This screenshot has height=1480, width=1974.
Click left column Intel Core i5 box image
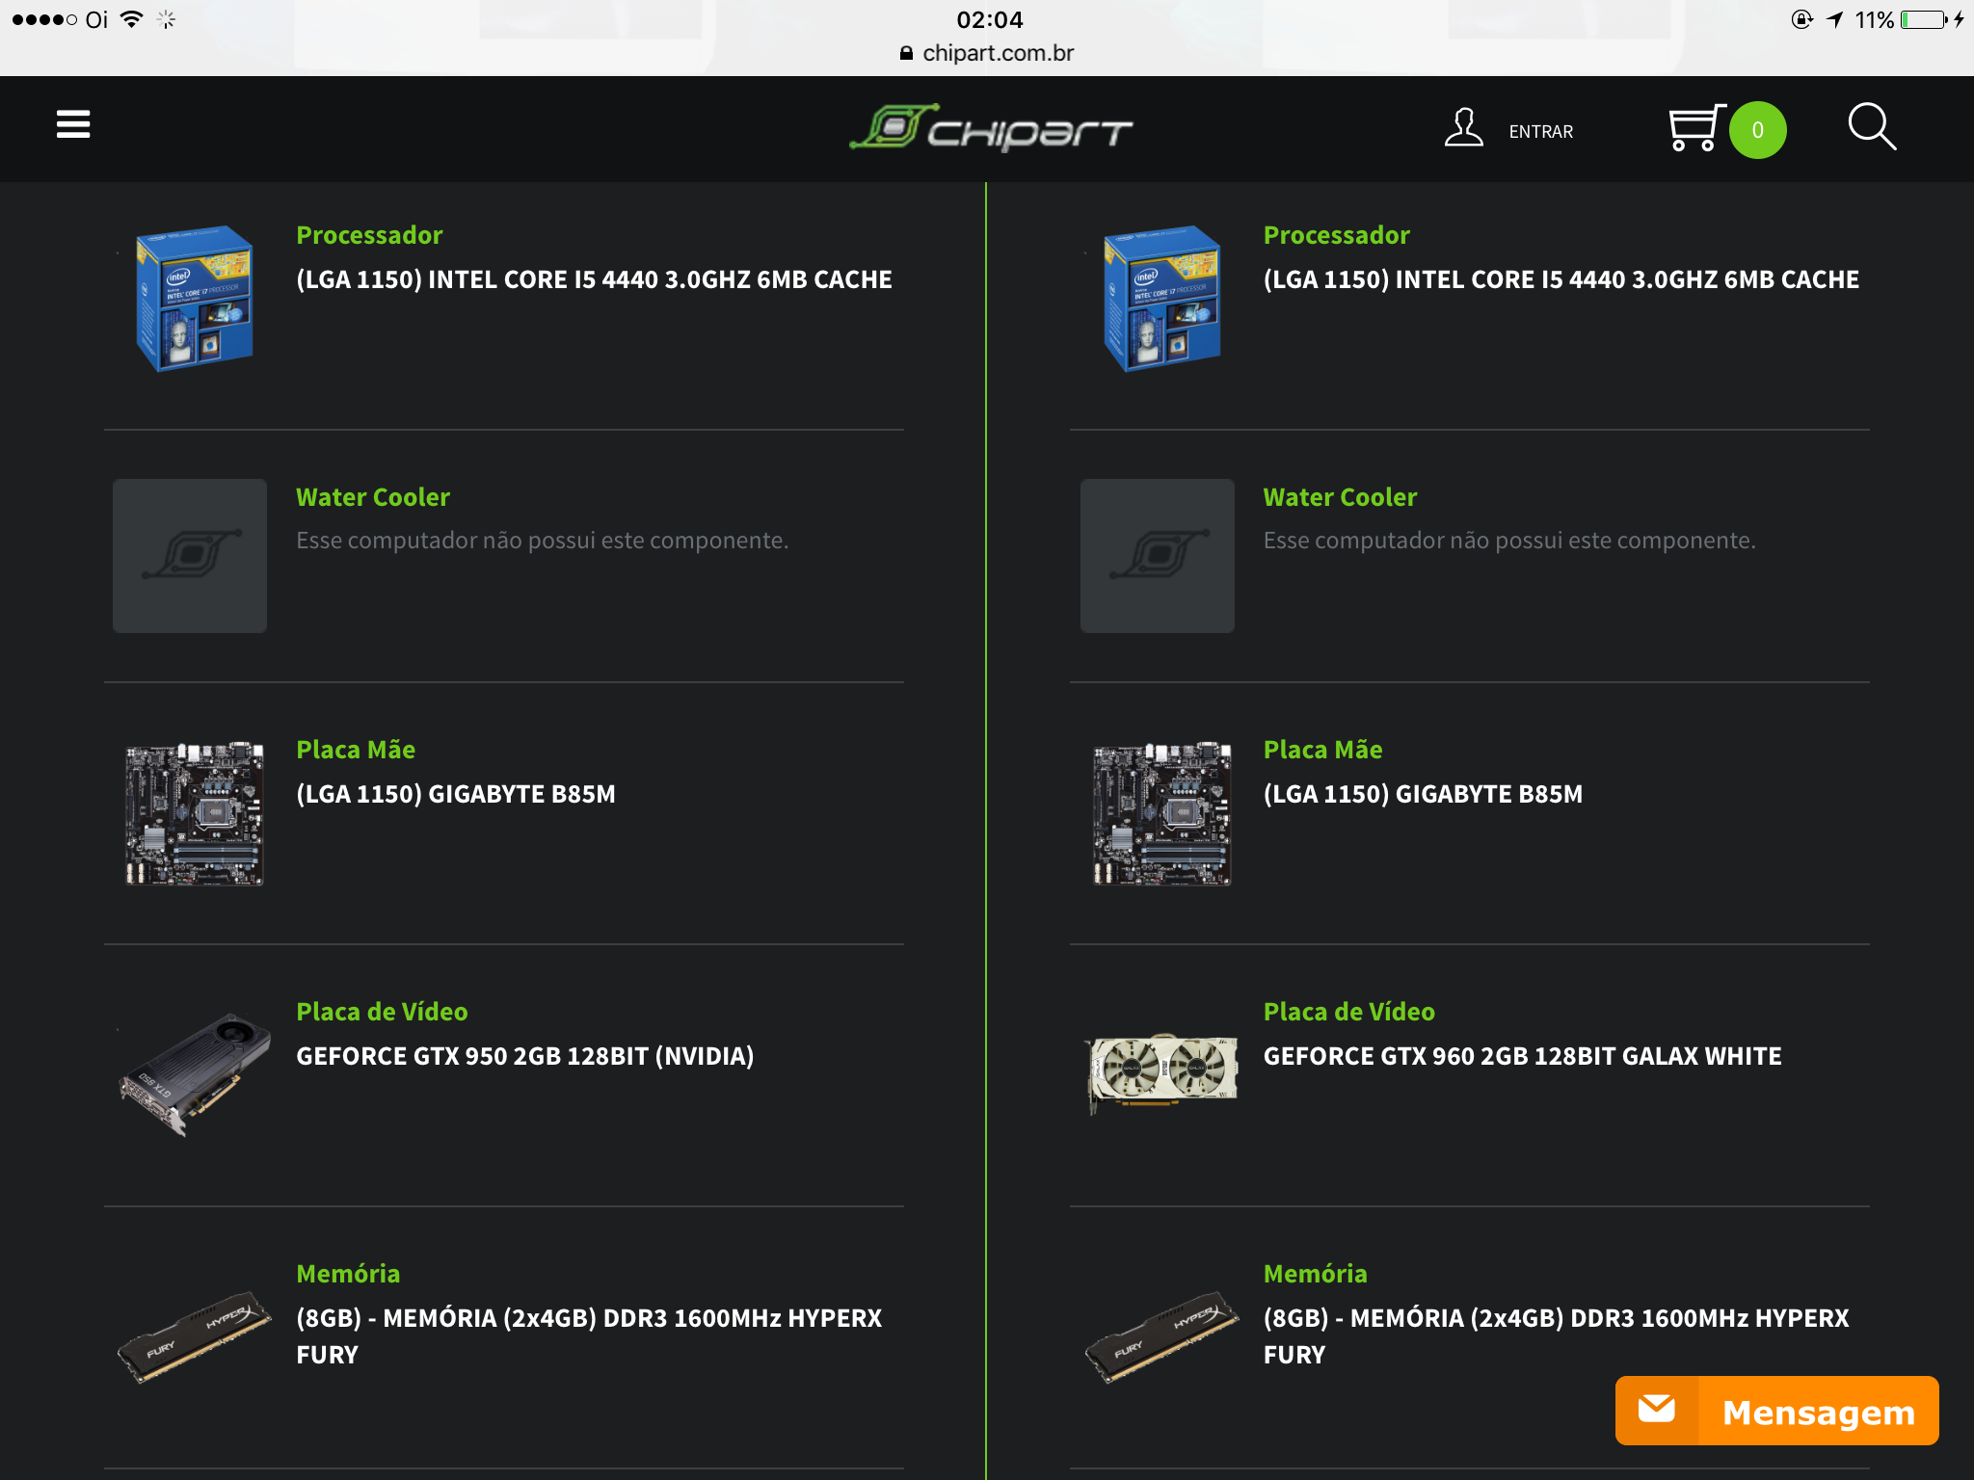(194, 298)
